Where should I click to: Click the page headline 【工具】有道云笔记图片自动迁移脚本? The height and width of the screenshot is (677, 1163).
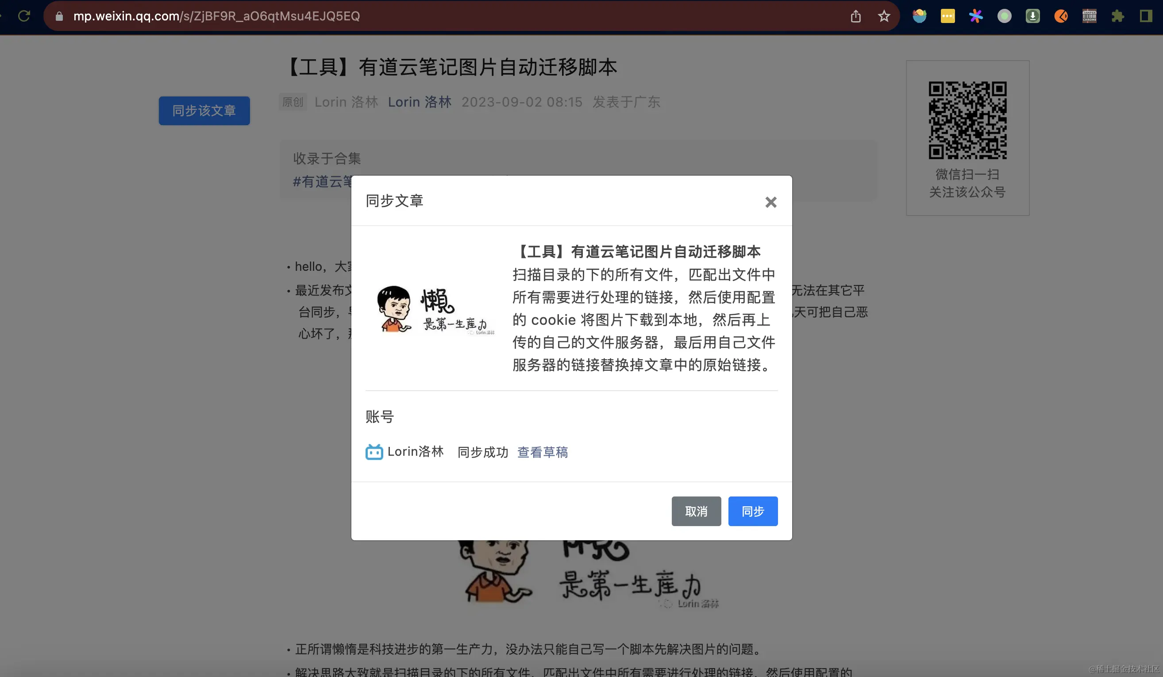coord(450,67)
